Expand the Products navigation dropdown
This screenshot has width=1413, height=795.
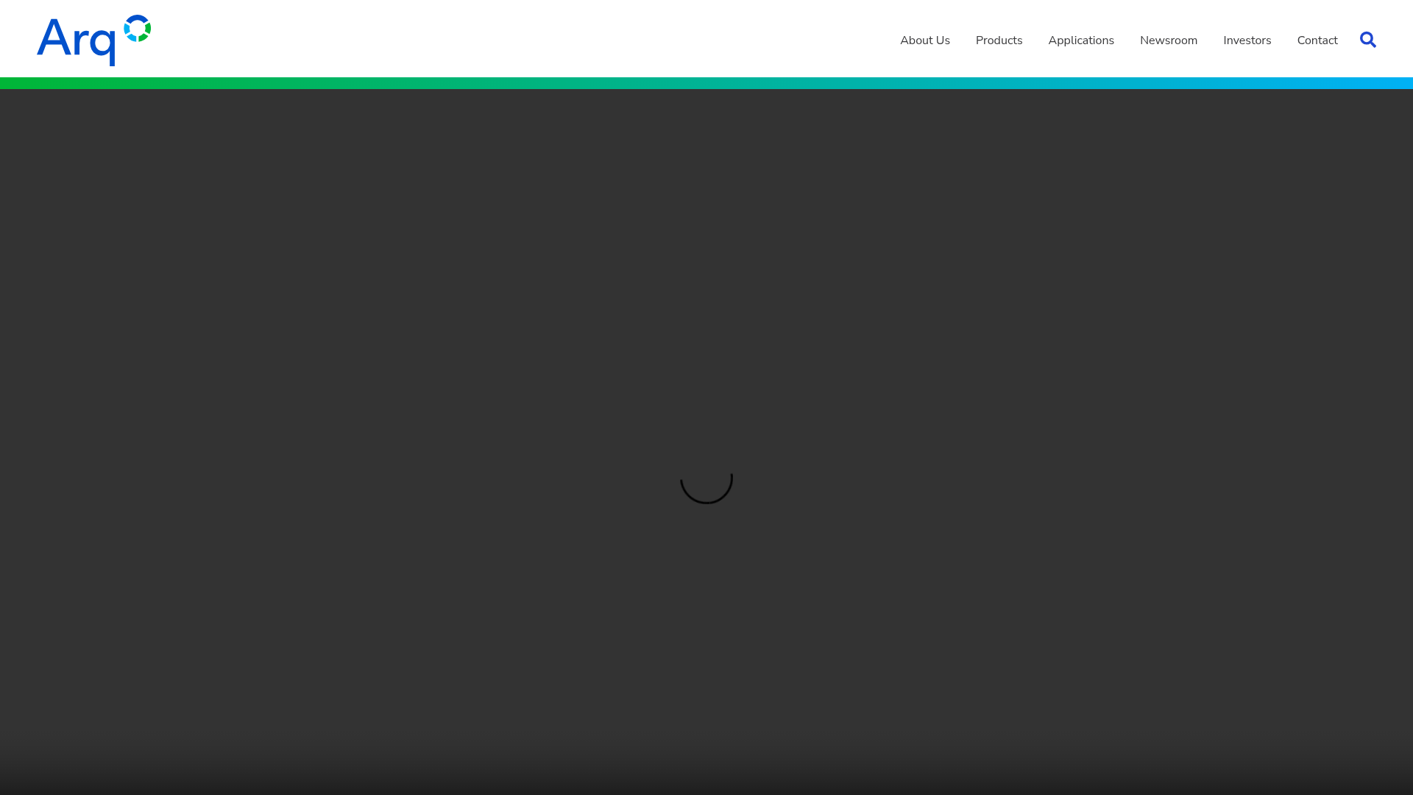tap(999, 40)
